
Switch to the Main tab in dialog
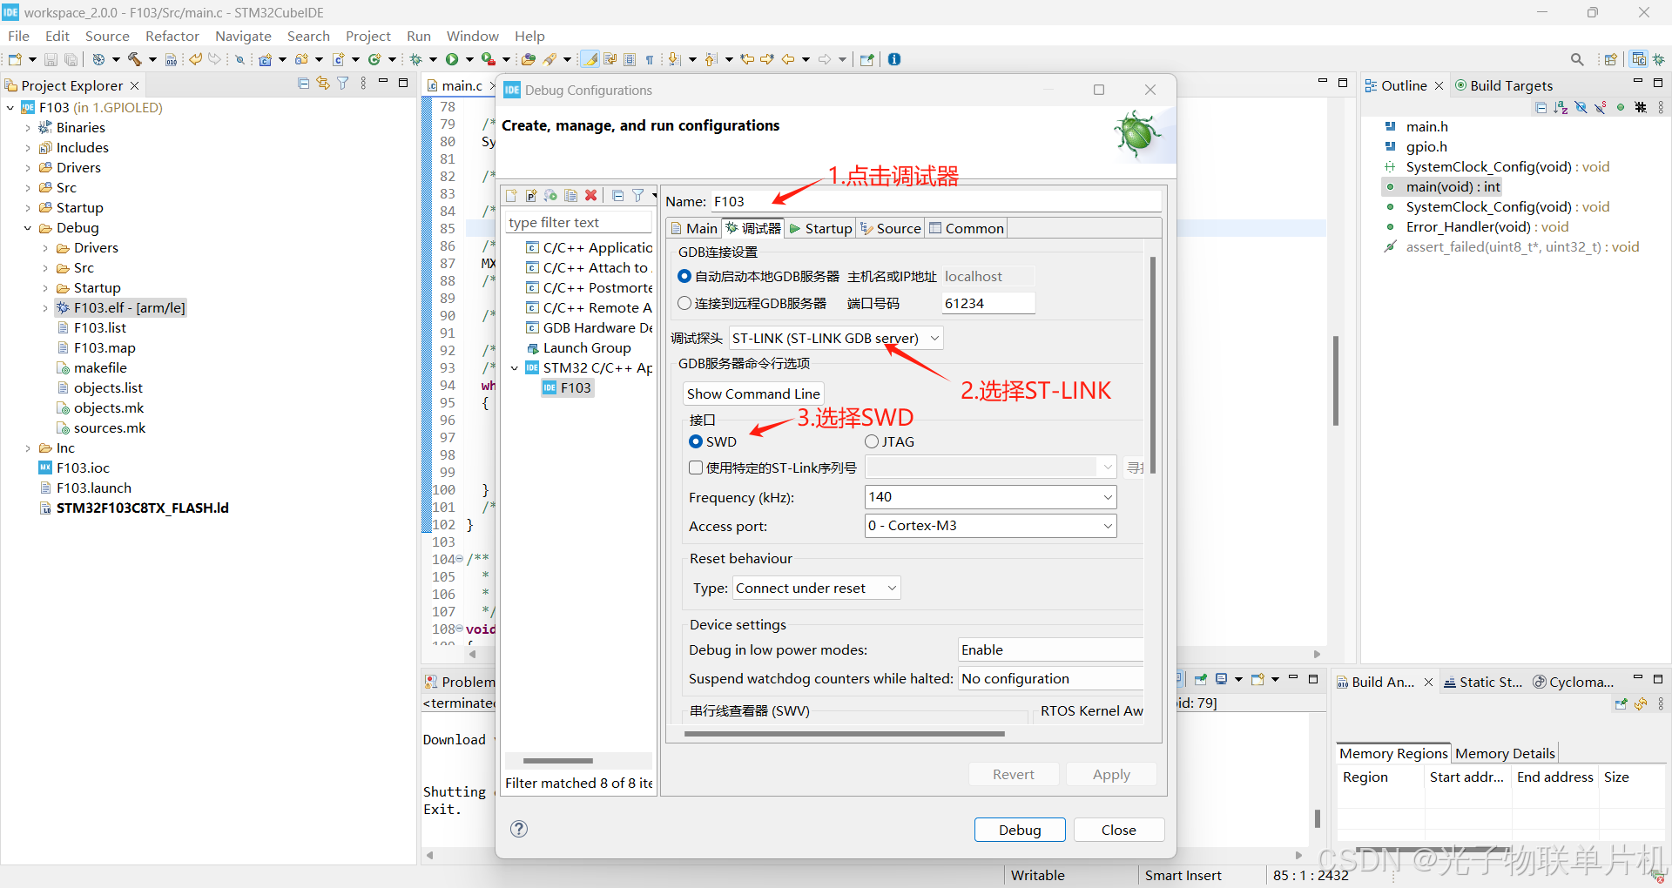[x=694, y=228]
